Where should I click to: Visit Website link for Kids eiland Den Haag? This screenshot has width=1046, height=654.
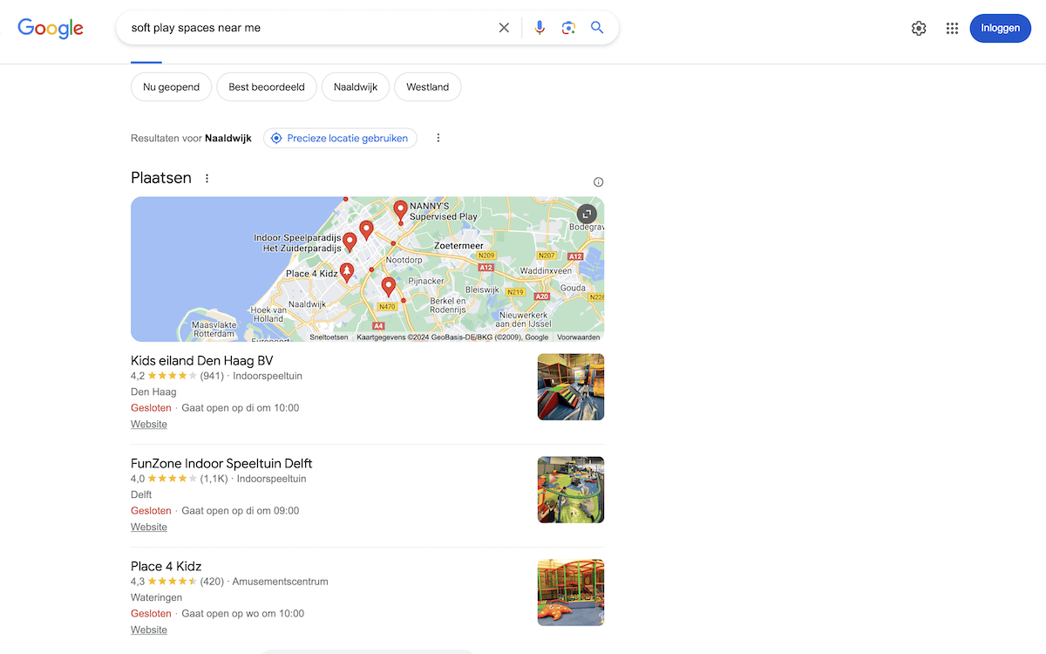click(149, 424)
